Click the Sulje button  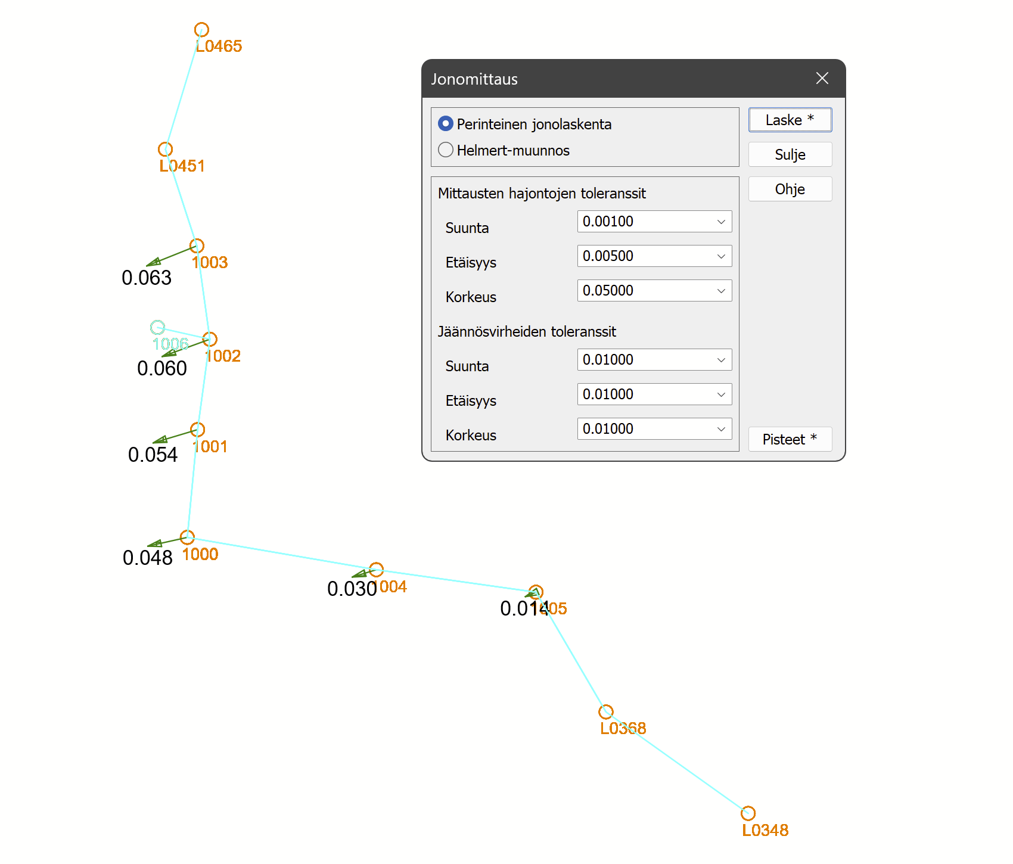(x=790, y=155)
